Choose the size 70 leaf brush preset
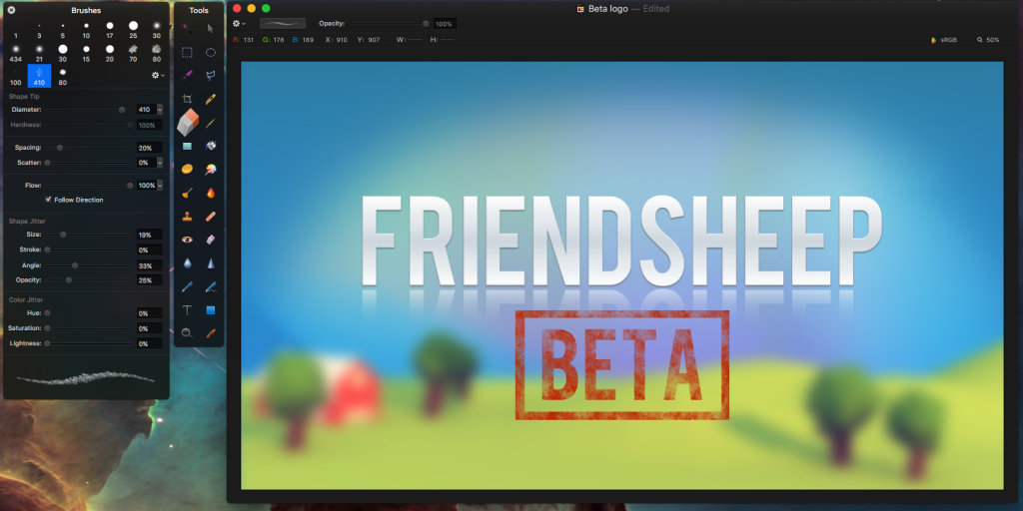This screenshot has width=1023, height=511. coord(133,54)
